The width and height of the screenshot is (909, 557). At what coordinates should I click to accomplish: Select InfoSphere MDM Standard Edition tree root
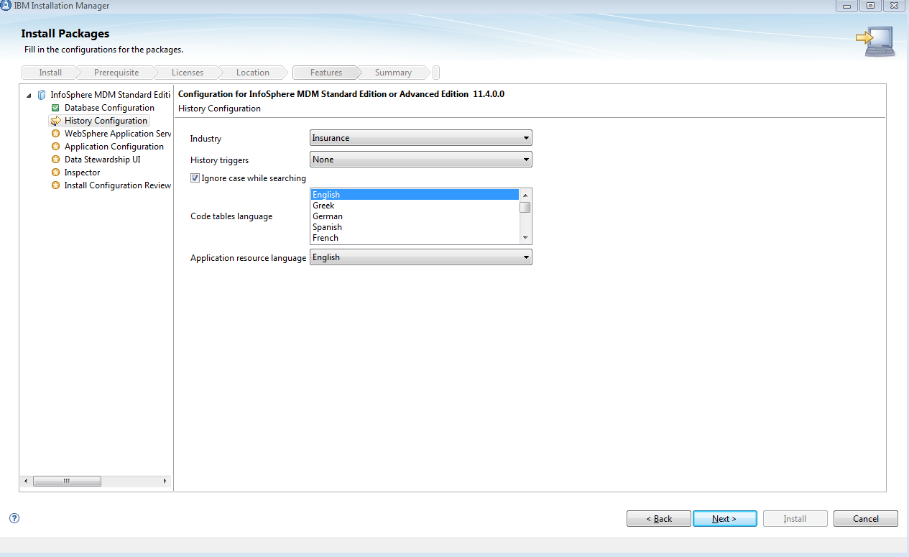(111, 95)
